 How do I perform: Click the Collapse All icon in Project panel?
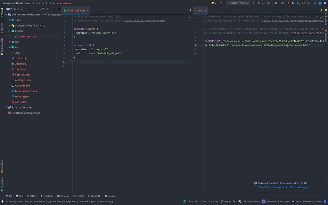point(48,9)
